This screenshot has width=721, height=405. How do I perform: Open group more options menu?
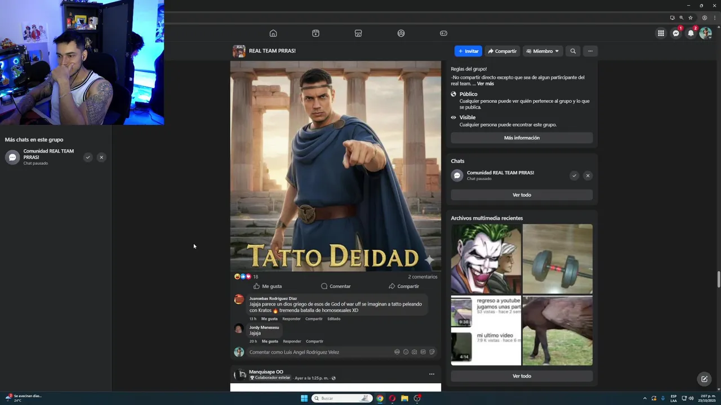pos(590,51)
